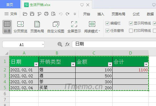Switch to 分页预览 view
The width and height of the screenshot is (156, 106).
pos(20,27)
